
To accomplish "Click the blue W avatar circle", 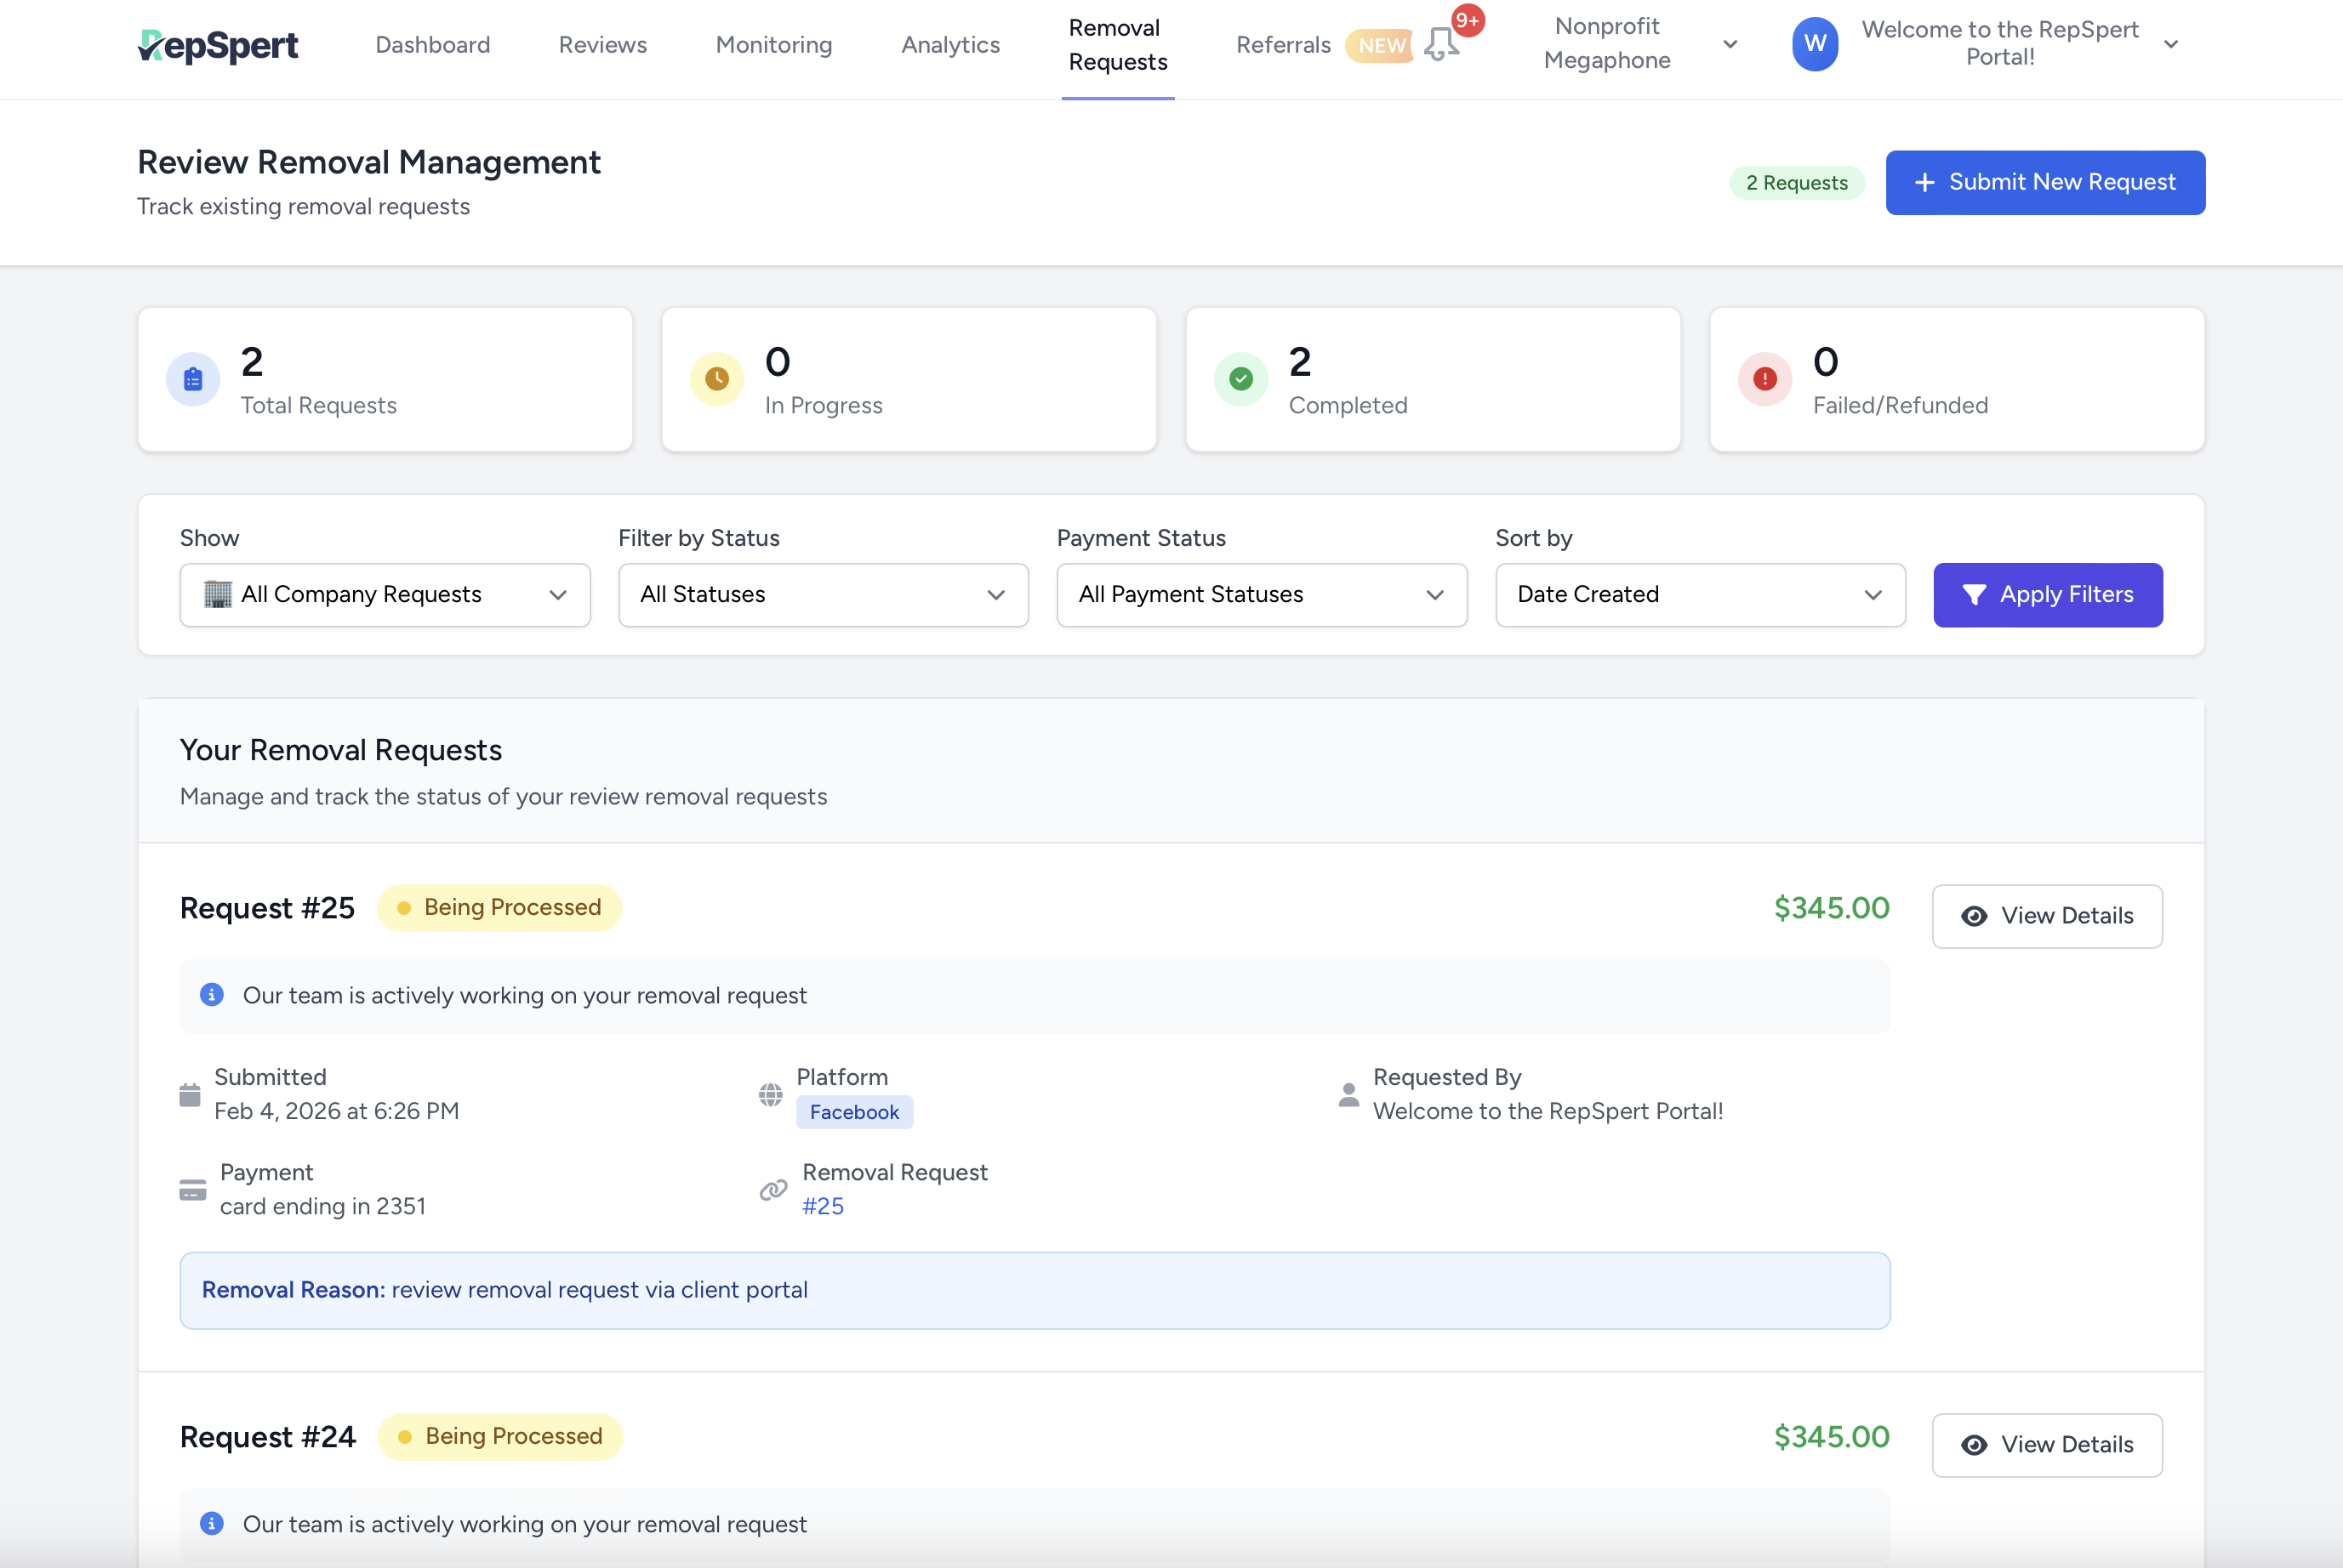I will click(1814, 44).
